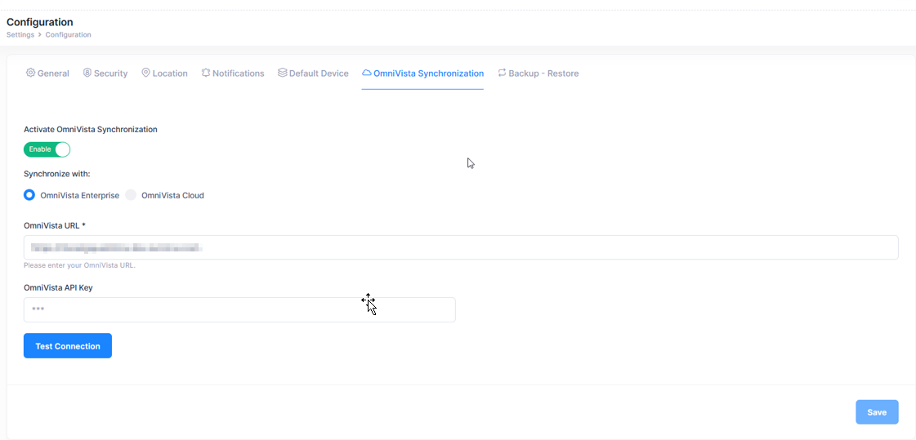Screen dimensions: 916x440
Task: Open the Backup - Restore tab label
Action: [x=543, y=73]
